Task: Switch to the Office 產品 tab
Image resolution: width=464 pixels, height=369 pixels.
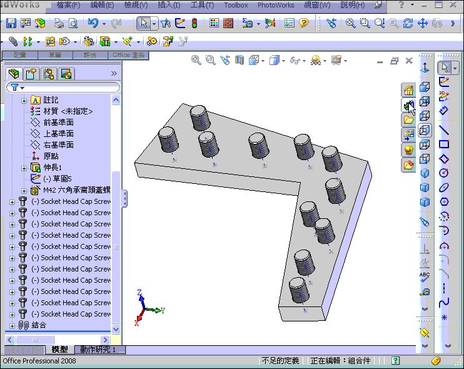Action: tap(128, 55)
